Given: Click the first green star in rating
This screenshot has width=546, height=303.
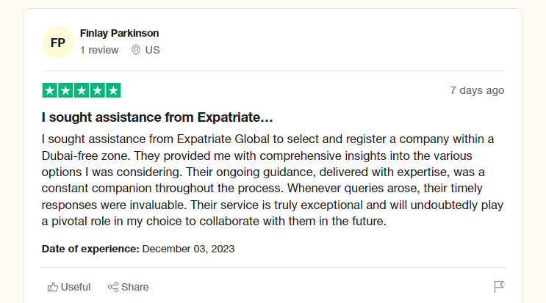Looking at the screenshot, I should (49, 90).
